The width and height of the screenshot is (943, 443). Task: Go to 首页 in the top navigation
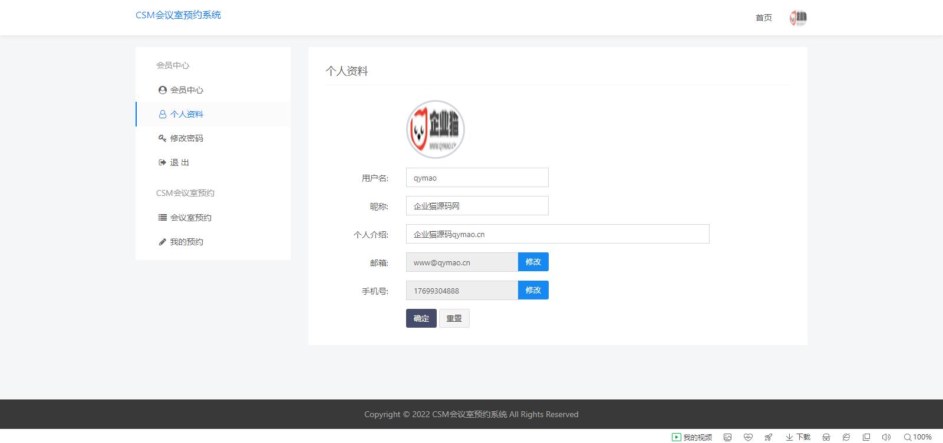click(764, 18)
